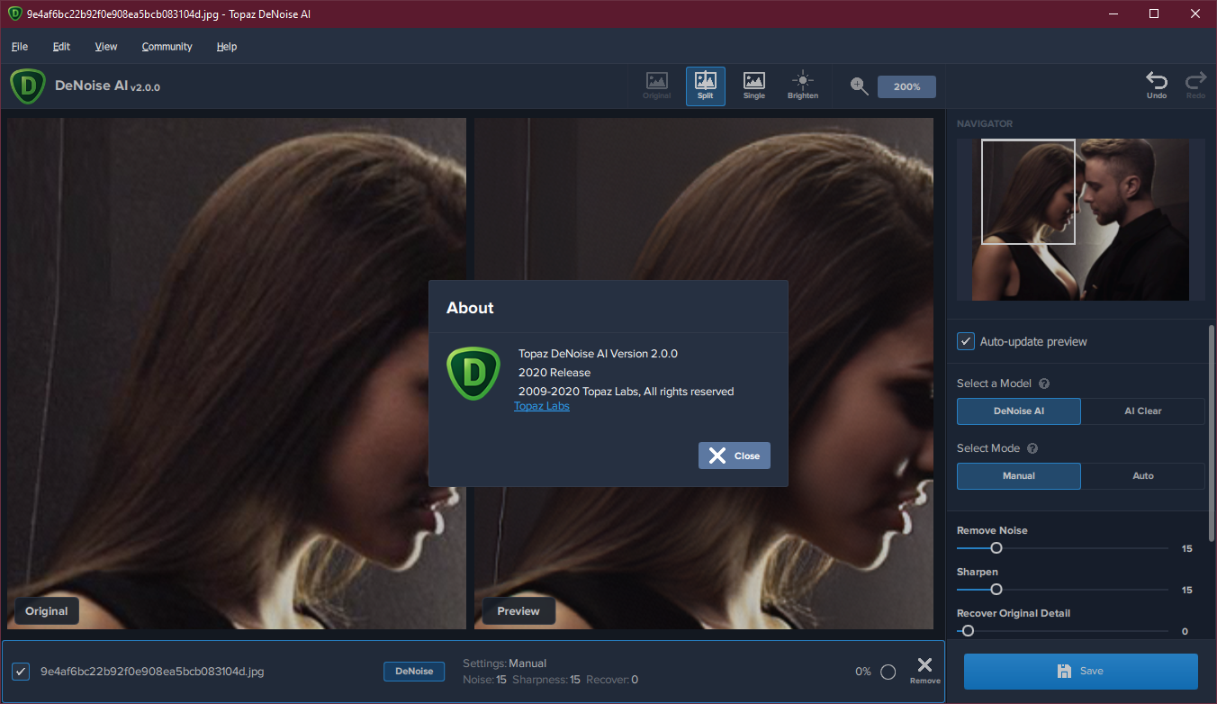Image resolution: width=1217 pixels, height=704 pixels.
Task: Close the About dialog
Action: (735, 456)
